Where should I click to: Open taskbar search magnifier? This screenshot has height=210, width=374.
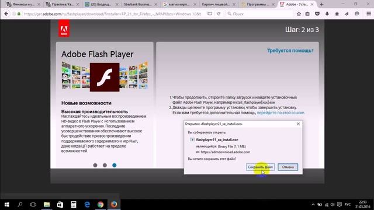(x=20, y=204)
